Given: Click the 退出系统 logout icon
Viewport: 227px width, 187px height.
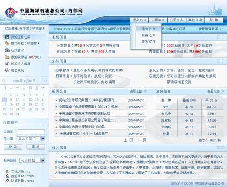Looking at the screenshot, I should coord(7,70).
